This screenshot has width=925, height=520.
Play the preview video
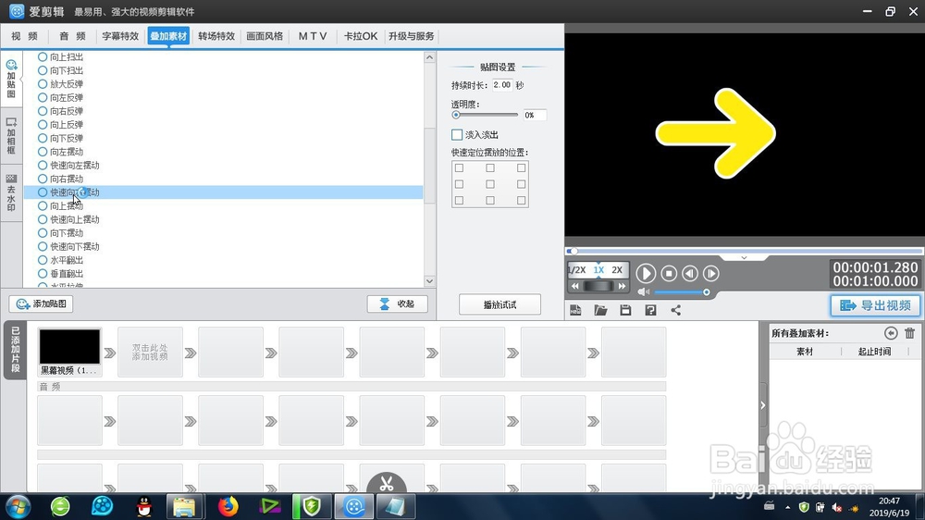(646, 273)
